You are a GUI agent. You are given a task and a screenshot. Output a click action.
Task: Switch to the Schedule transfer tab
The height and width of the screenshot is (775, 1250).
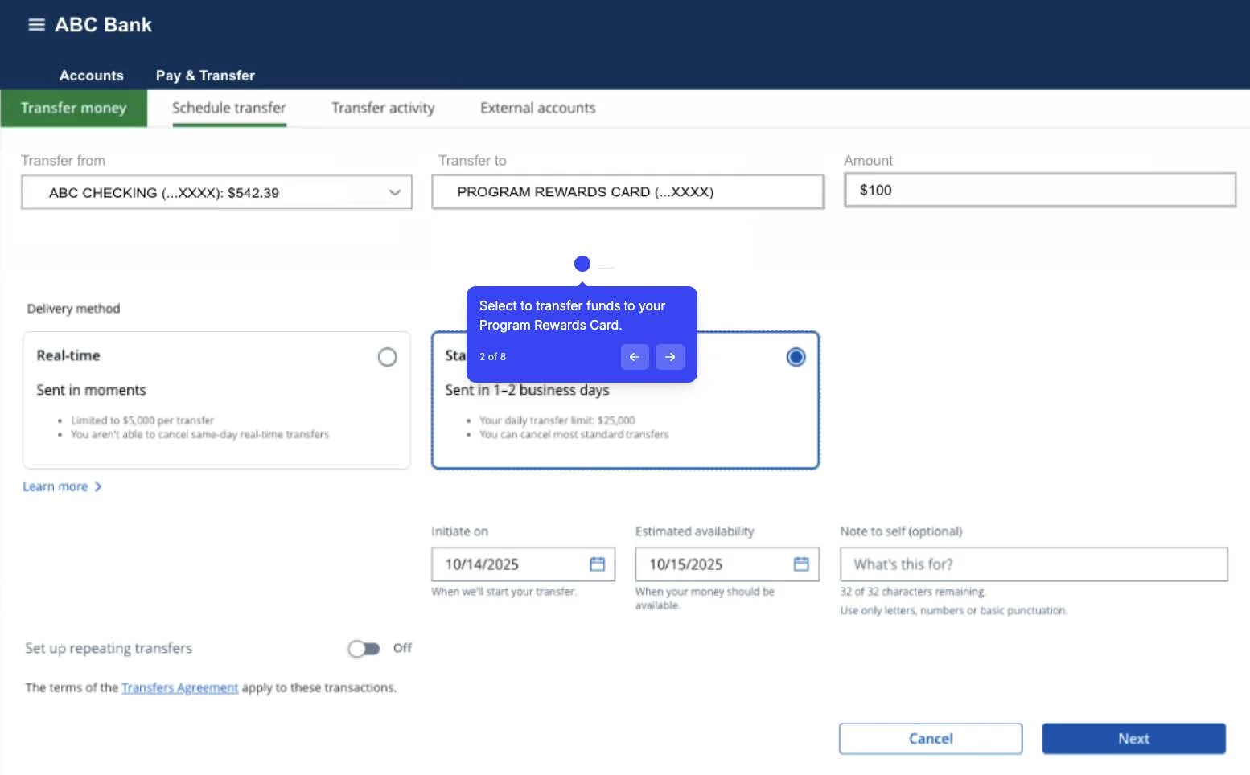click(x=229, y=109)
